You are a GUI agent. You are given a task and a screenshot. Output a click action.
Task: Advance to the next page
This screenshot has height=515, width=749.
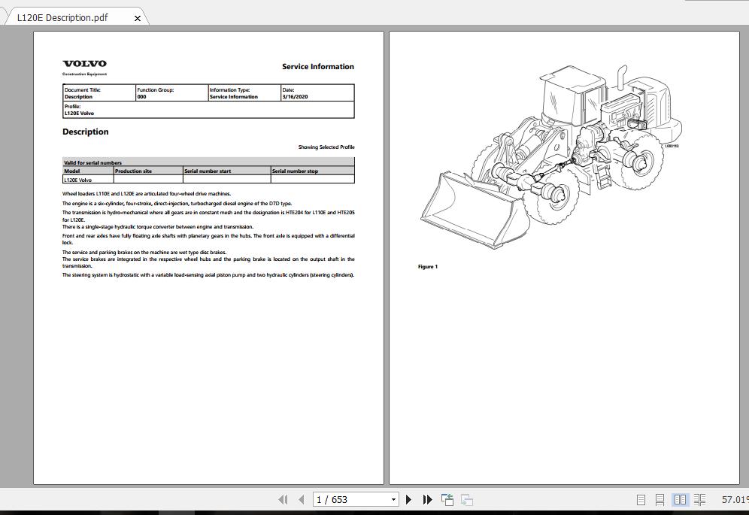(408, 499)
